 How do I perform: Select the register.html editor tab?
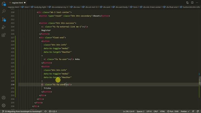click(x=17, y=3)
